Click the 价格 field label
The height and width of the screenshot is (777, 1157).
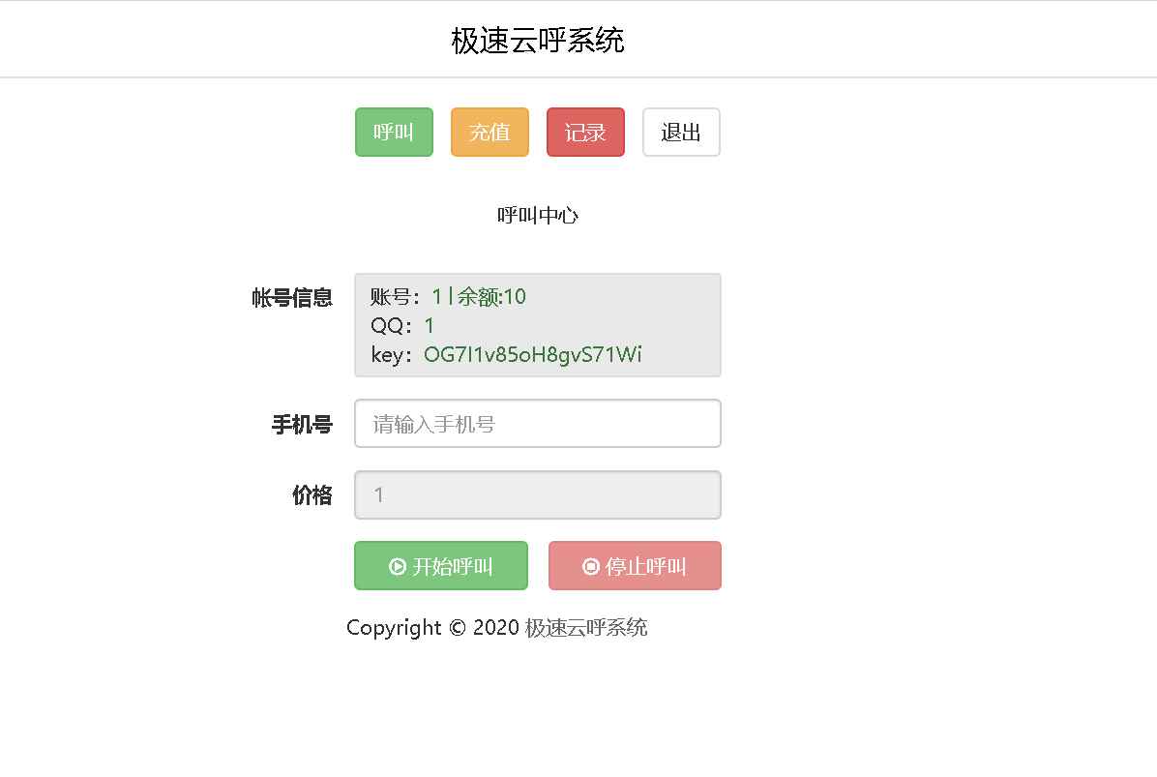coord(312,495)
